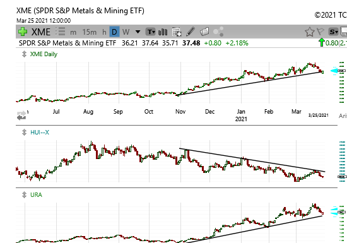Image resolution: width=347 pixels, height=243 pixels.
Task: Click the bar chart plot style icon
Action: point(163,32)
